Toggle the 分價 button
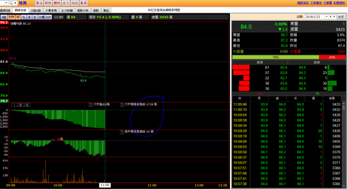Viewport: 348px width, 189px height. point(42,17)
